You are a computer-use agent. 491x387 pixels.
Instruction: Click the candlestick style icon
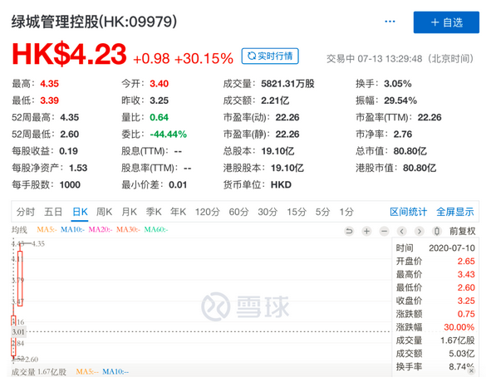[x=437, y=232]
